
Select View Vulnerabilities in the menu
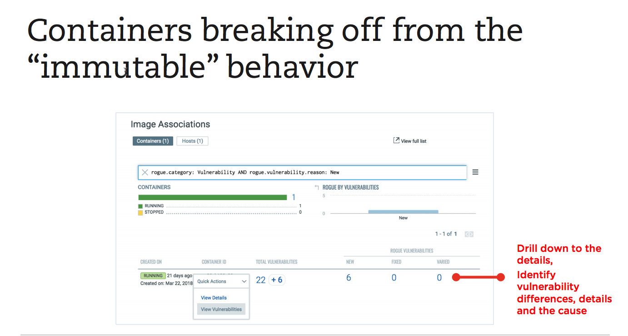221,309
